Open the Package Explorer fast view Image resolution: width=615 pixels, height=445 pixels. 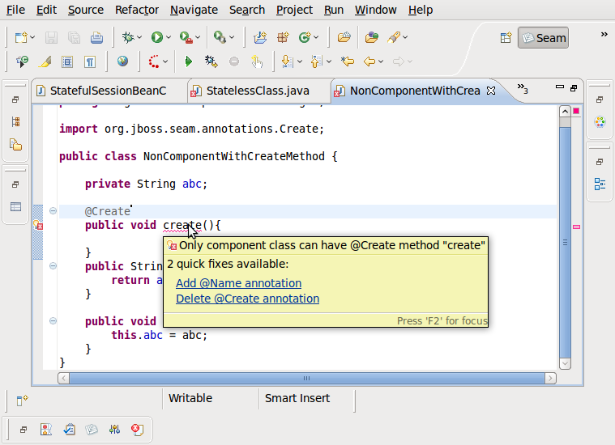pyautogui.click(x=15, y=145)
